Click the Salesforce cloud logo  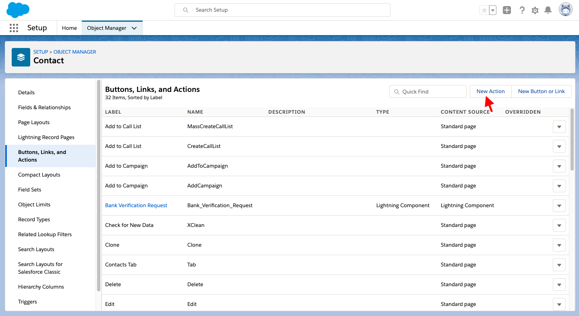click(18, 10)
